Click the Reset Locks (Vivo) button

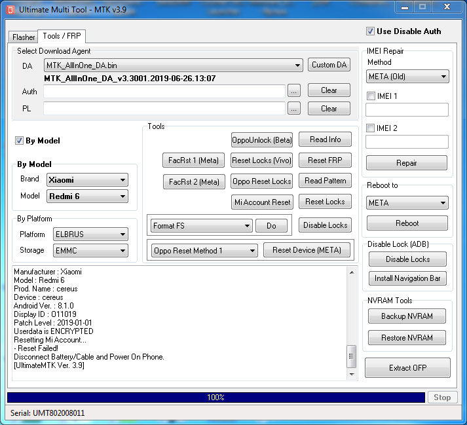[x=261, y=160]
